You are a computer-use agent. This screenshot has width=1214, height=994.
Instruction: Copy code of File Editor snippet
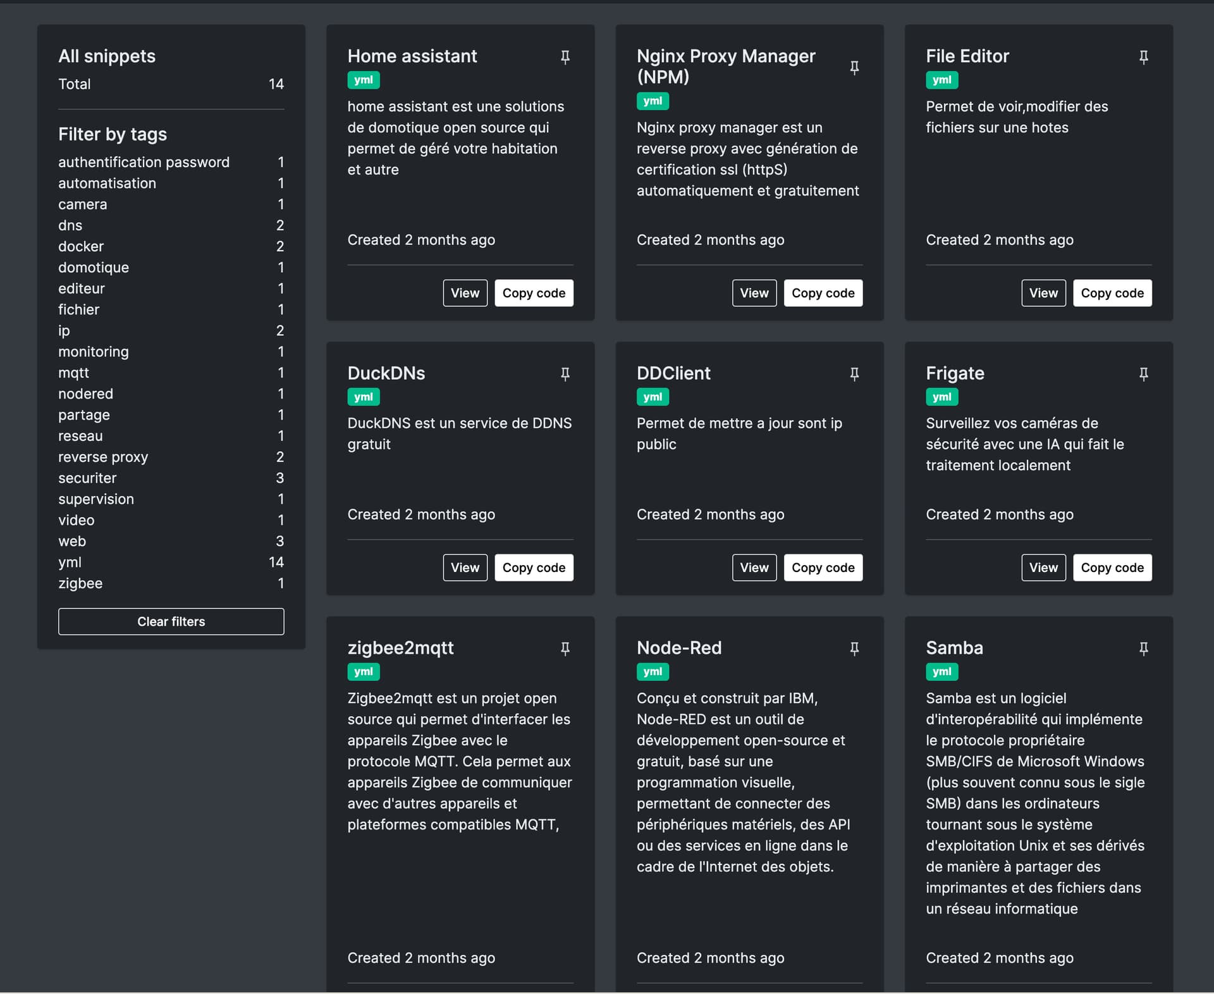(1112, 293)
